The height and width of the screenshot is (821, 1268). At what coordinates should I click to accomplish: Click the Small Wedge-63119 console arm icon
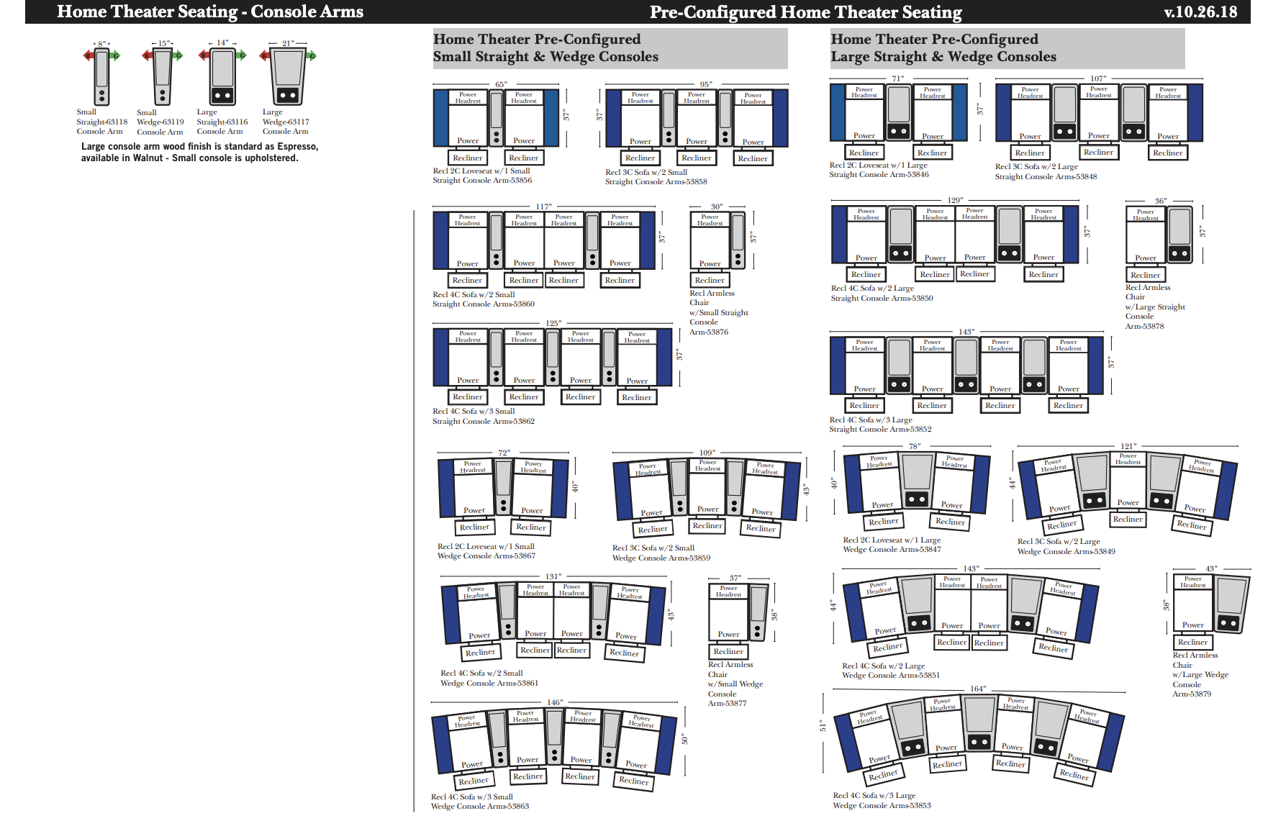(x=163, y=77)
